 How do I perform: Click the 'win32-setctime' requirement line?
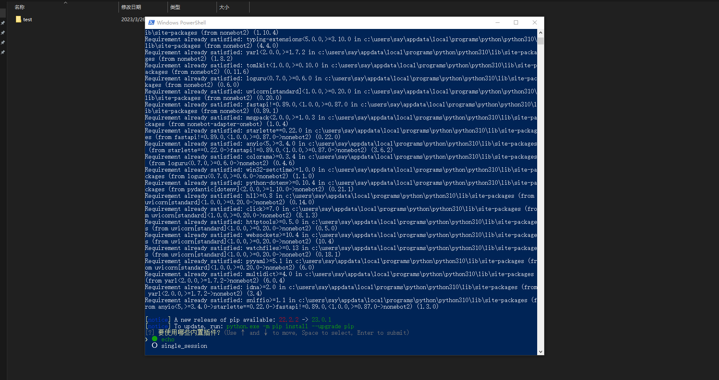pos(341,173)
